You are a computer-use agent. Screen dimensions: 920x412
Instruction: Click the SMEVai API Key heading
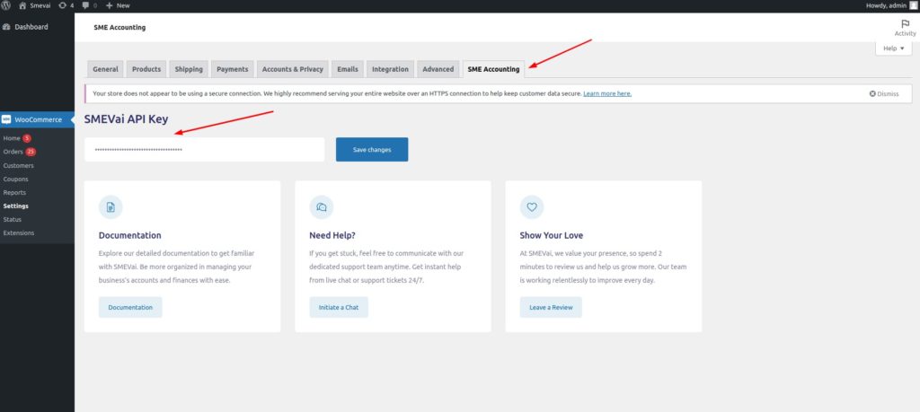click(x=126, y=119)
